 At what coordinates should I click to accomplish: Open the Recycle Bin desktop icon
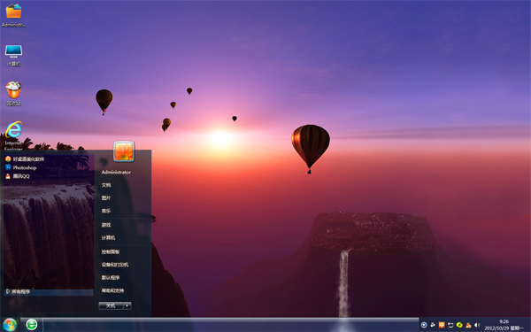[x=13, y=94]
